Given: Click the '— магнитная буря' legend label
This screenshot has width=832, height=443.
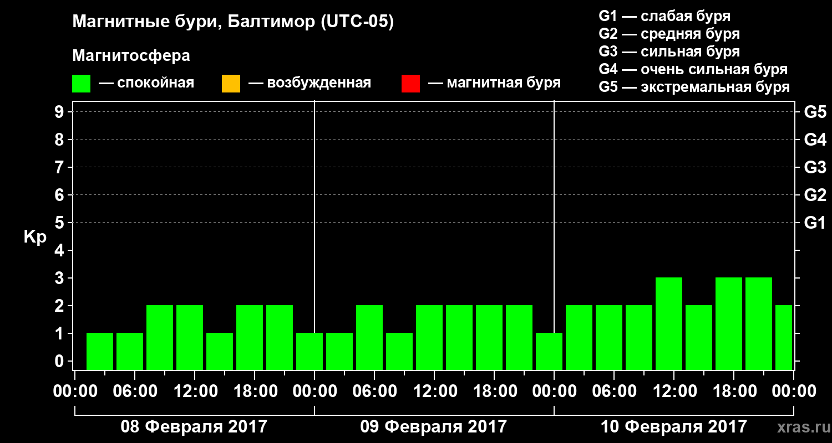Looking at the screenshot, I should point(494,83).
